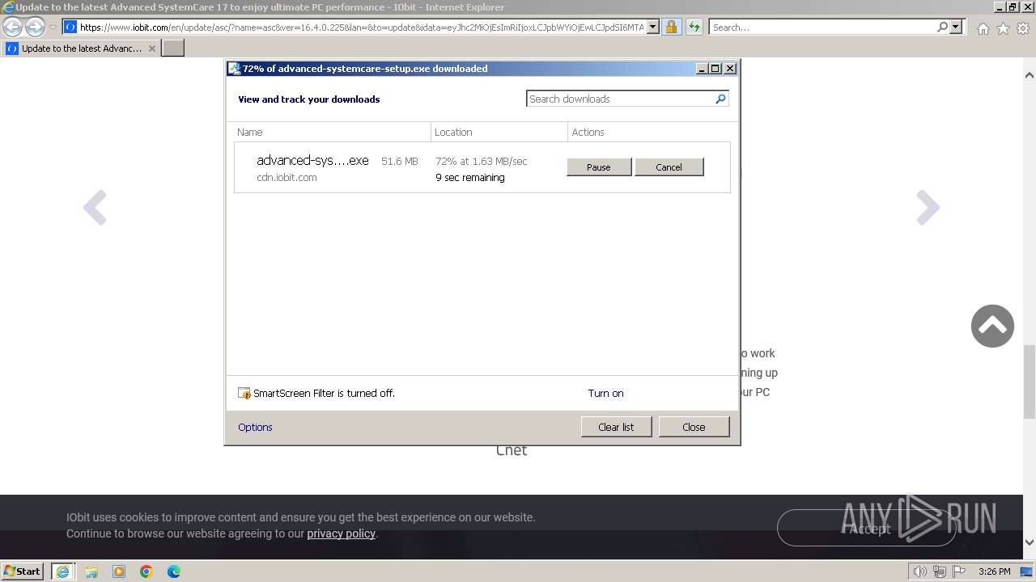1036x582 pixels.
Task: Click the 51.6 MB file size text
Action: [400, 161]
